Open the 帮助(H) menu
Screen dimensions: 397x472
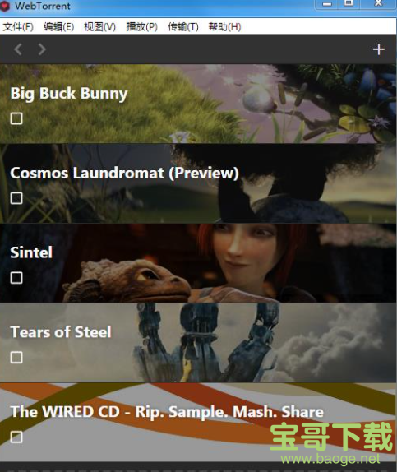pyautogui.click(x=224, y=27)
